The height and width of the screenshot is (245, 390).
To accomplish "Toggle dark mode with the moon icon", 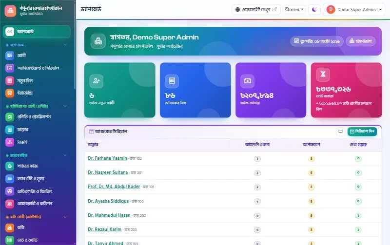I will pyautogui.click(x=314, y=9).
